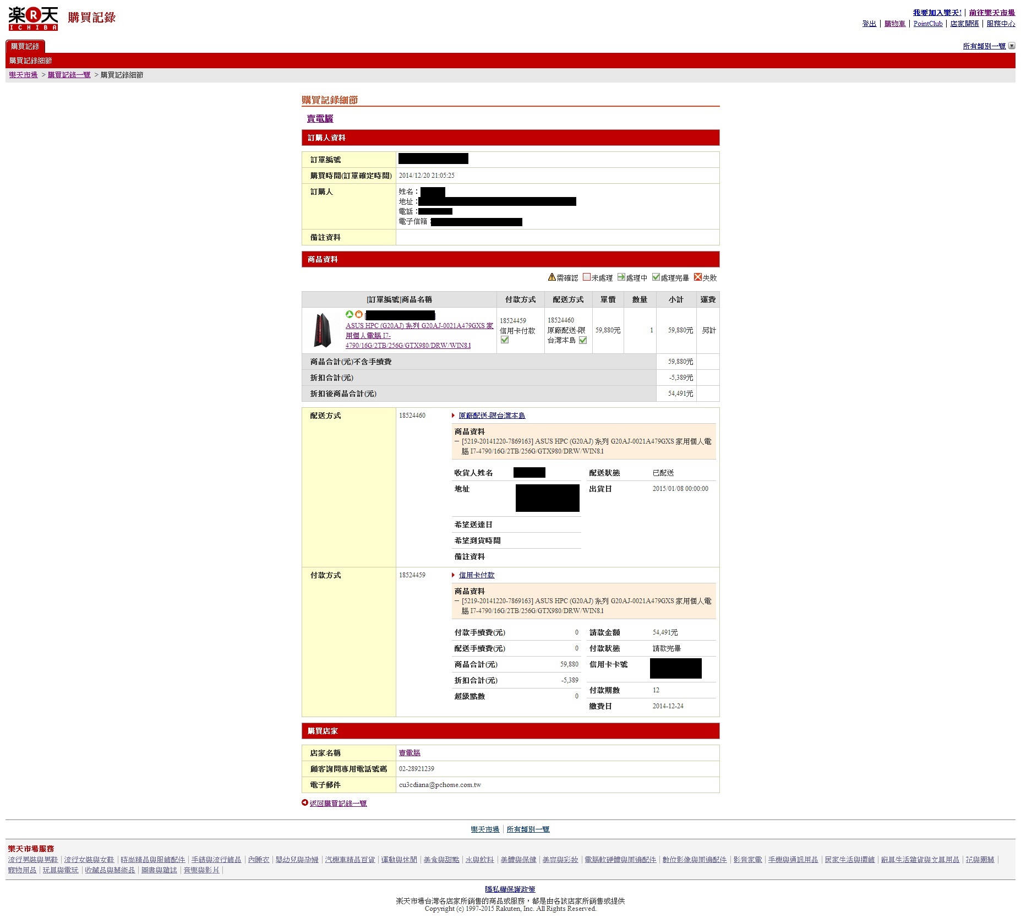The width and height of the screenshot is (1021, 918).
Task: Open 圖書與雜誌 category link
Action: pos(160,870)
